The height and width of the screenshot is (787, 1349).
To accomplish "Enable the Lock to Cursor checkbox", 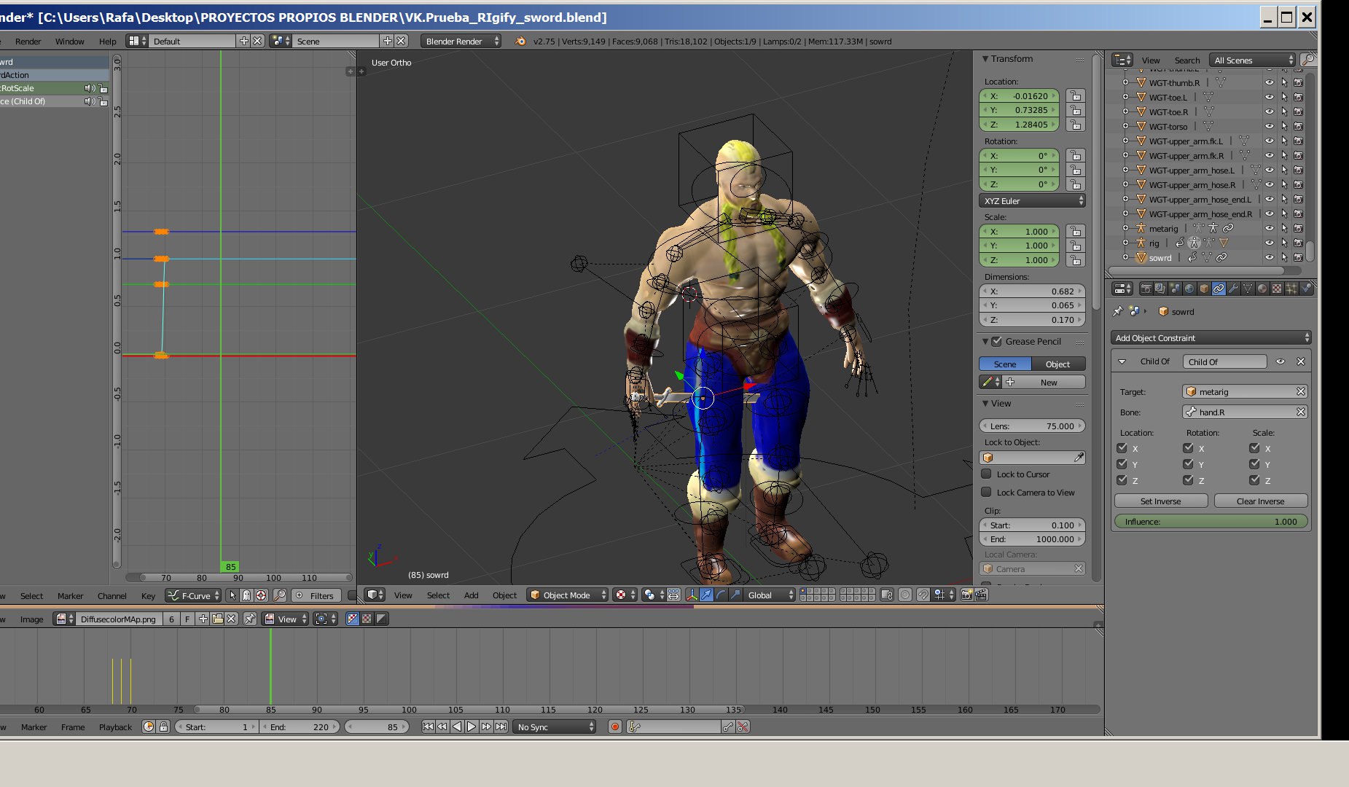I will [987, 474].
